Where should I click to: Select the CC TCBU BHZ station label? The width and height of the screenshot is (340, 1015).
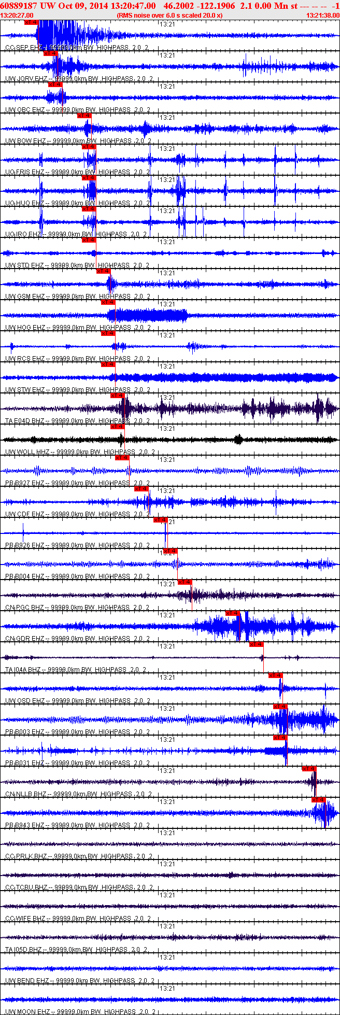coord(26,887)
